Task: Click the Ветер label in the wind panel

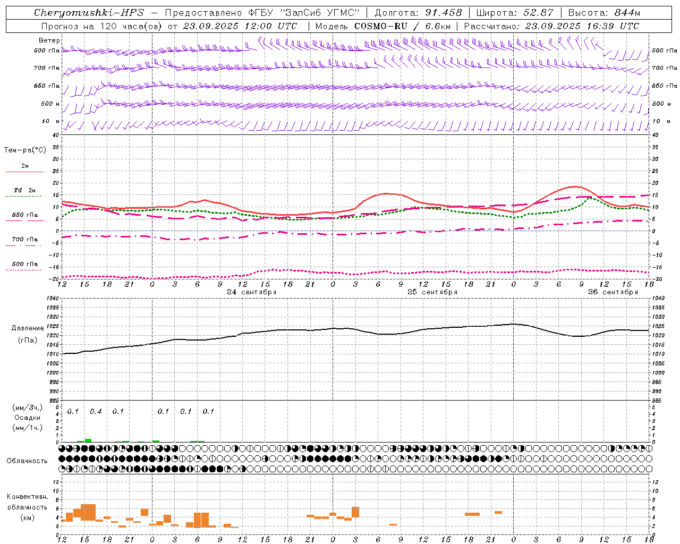Action: click(49, 40)
